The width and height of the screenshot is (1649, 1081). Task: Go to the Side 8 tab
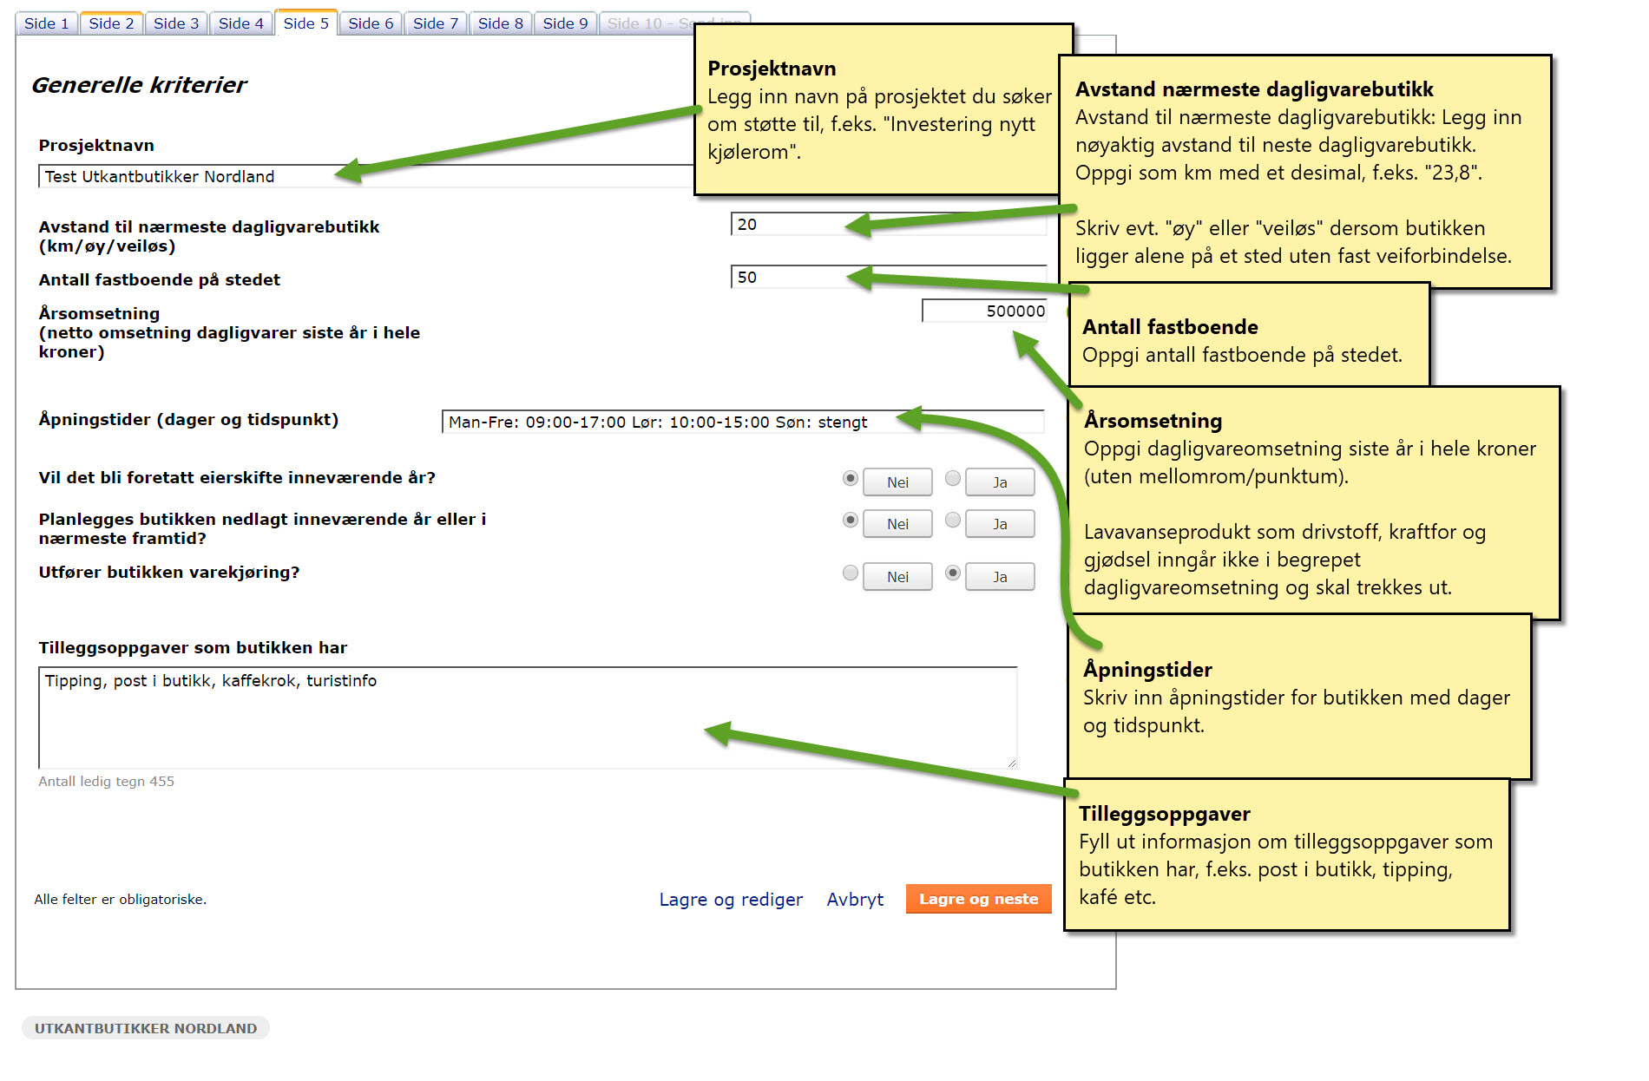coord(501,23)
